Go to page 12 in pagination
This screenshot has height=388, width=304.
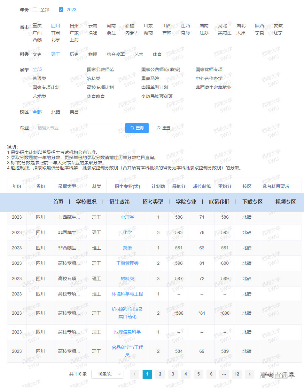point(237,374)
